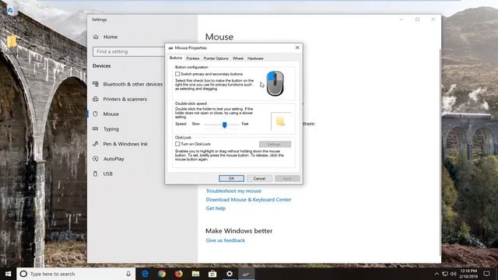498x280 pixels.
Task: Launch Microsoft Edge from taskbar
Action: 145,274
